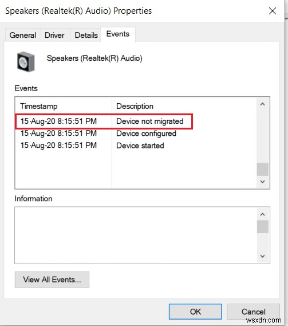
Task: Click the timestamp of Device started event
Action: coord(58,146)
